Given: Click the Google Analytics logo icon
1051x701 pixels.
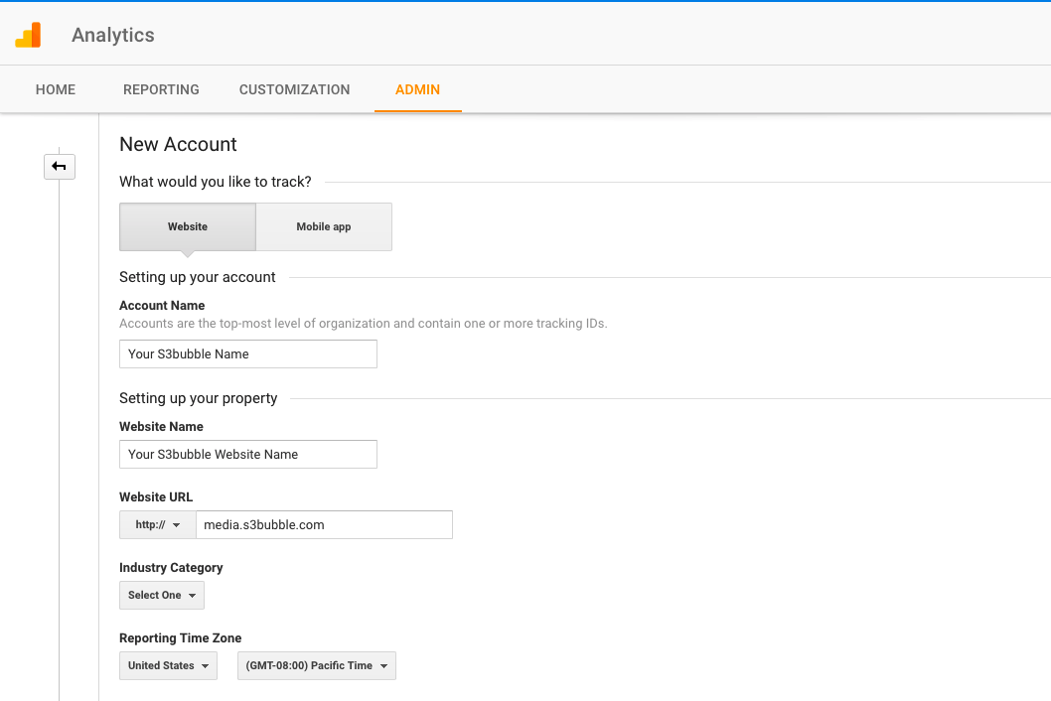Looking at the screenshot, I should coord(28,35).
